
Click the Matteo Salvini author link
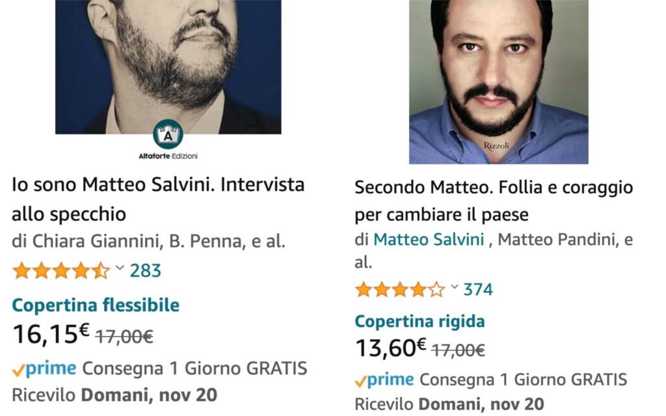click(429, 240)
